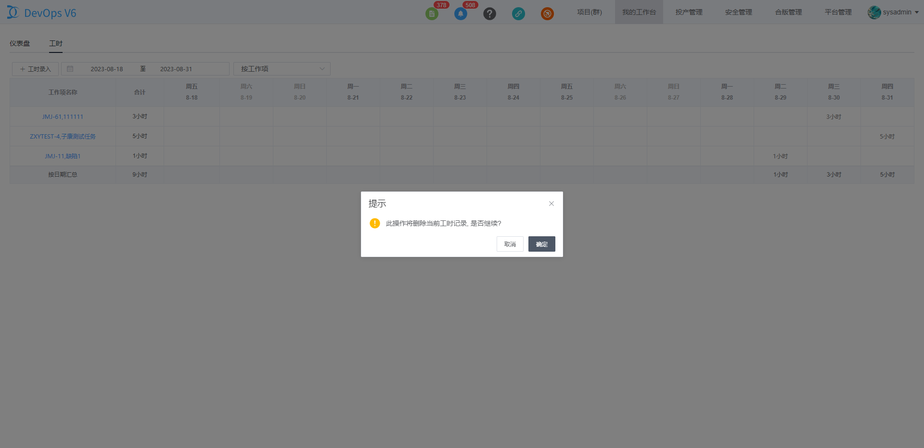Click the teal link icon in header
924x448 pixels.
pos(518,13)
